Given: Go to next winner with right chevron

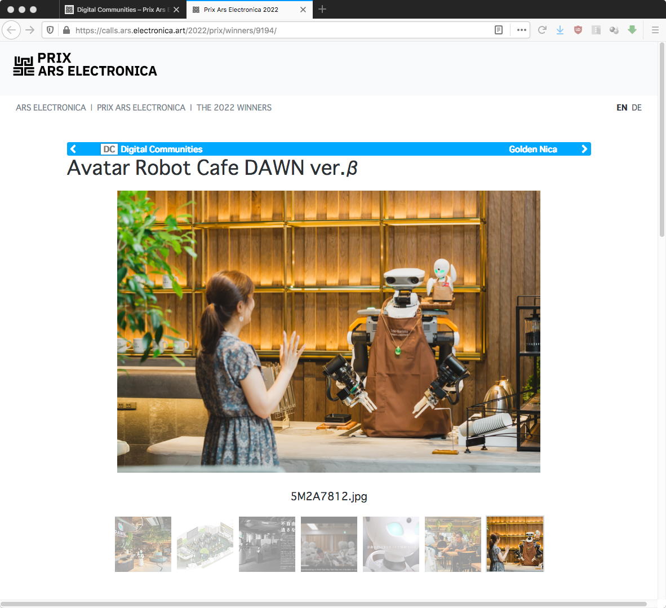Looking at the screenshot, I should pos(584,149).
